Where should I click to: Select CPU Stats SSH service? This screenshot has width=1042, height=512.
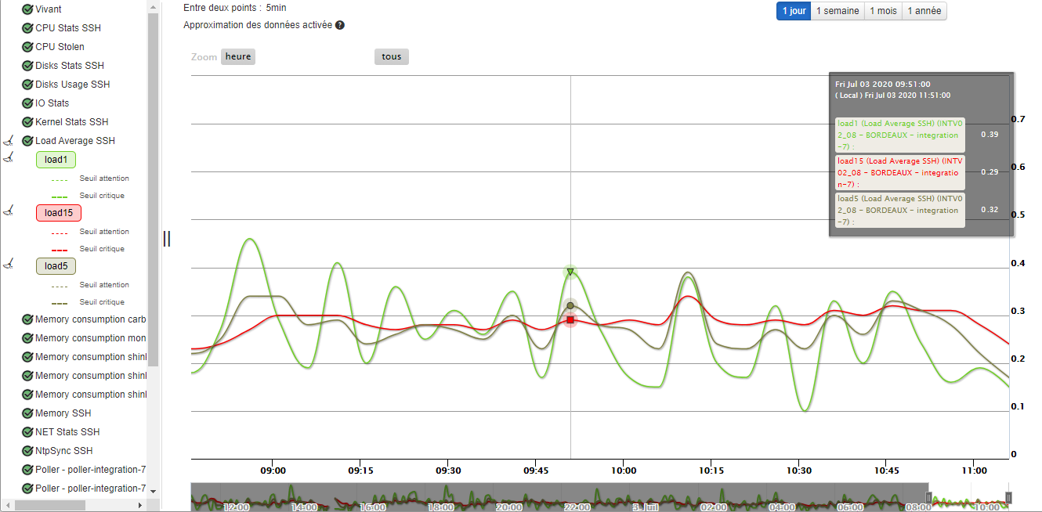pyautogui.click(x=68, y=28)
